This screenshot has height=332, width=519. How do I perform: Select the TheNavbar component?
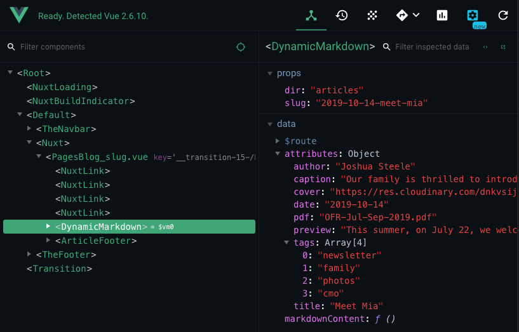pyautogui.click(x=66, y=129)
